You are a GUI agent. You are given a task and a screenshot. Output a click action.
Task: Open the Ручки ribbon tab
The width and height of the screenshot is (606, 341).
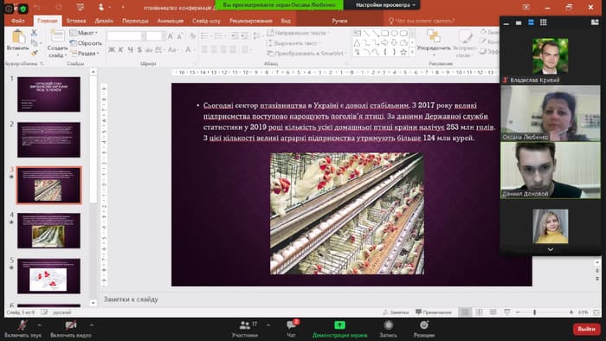pyautogui.click(x=339, y=21)
